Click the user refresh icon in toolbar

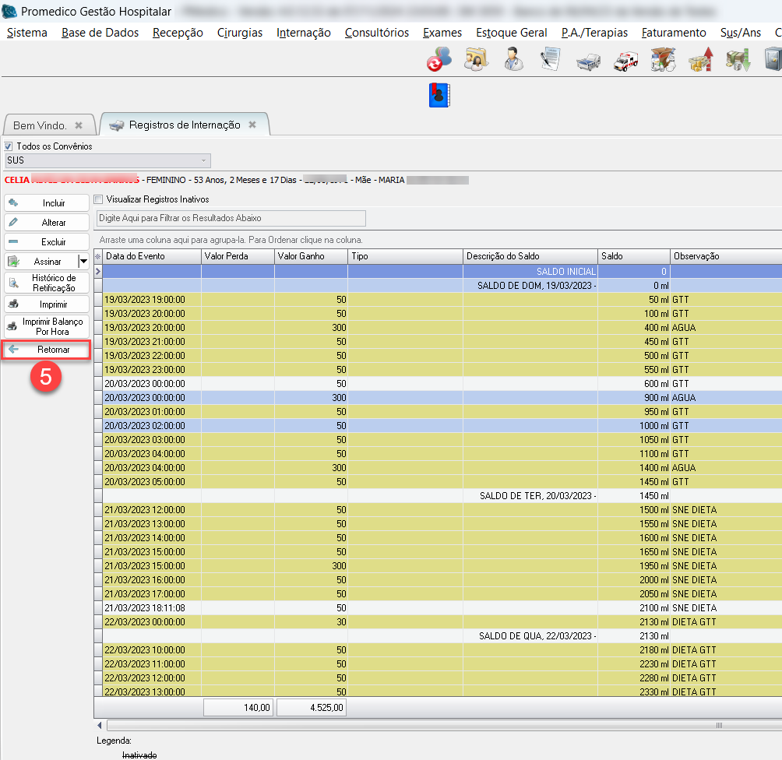[439, 59]
